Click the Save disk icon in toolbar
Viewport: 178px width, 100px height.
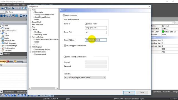point(6,8)
